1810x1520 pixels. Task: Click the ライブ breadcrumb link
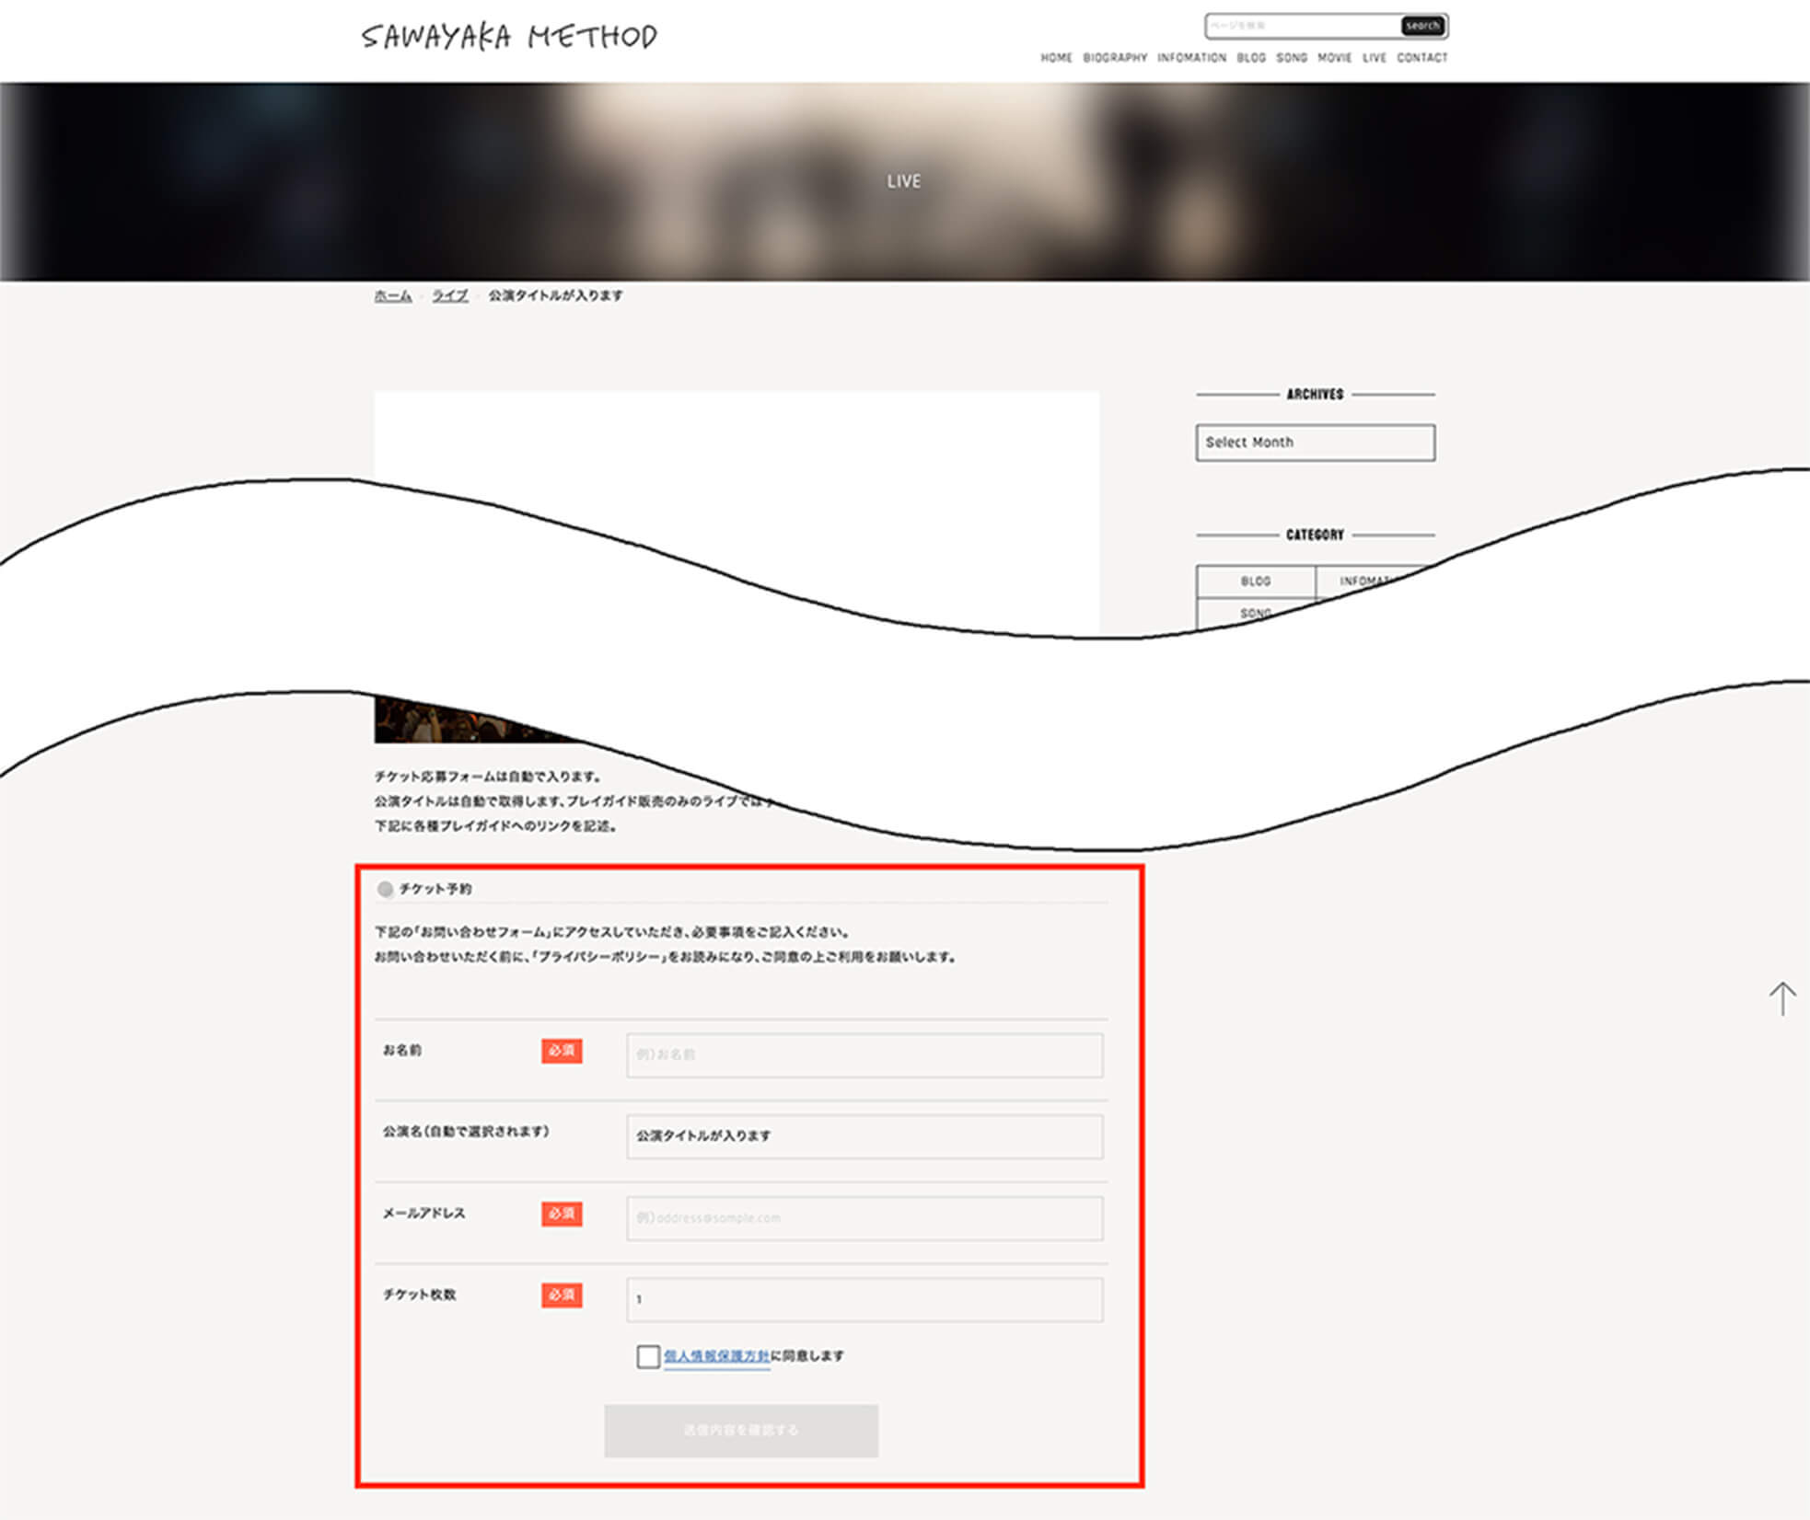click(449, 295)
